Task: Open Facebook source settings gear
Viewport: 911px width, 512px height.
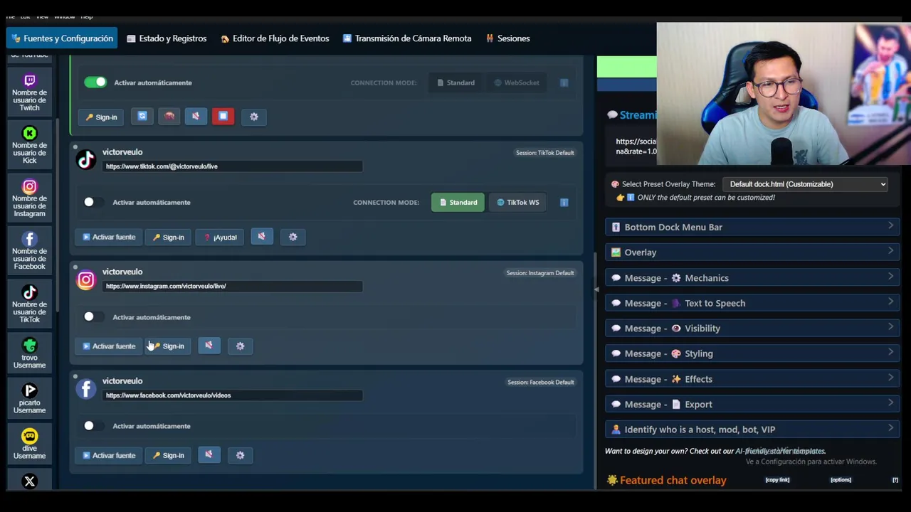Action: click(240, 455)
